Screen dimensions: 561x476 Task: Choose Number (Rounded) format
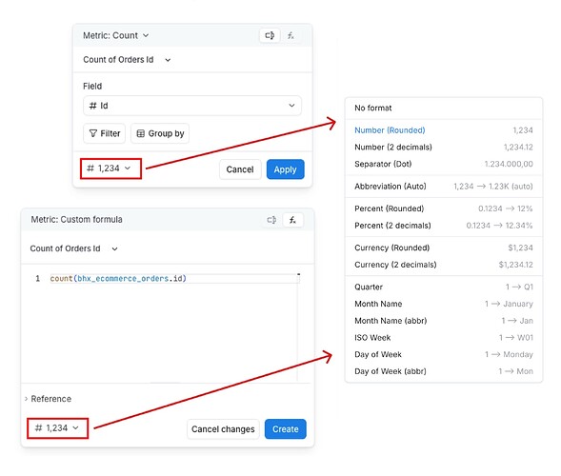point(444,130)
